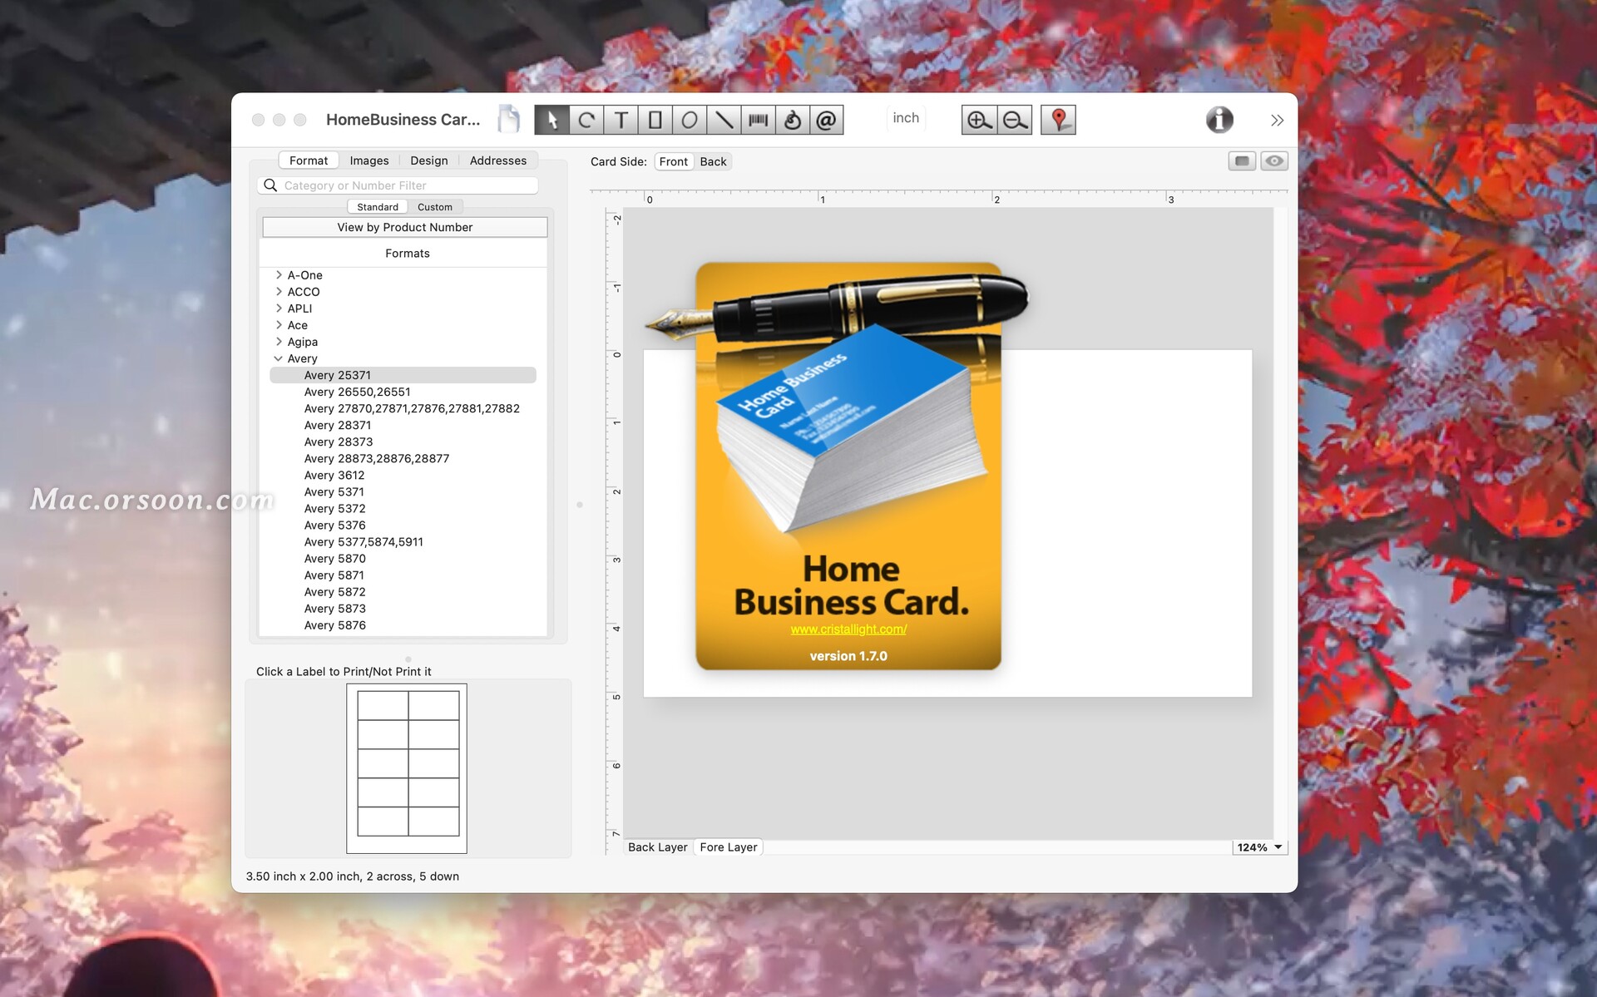Select Avery 5372 format

point(403,508)
